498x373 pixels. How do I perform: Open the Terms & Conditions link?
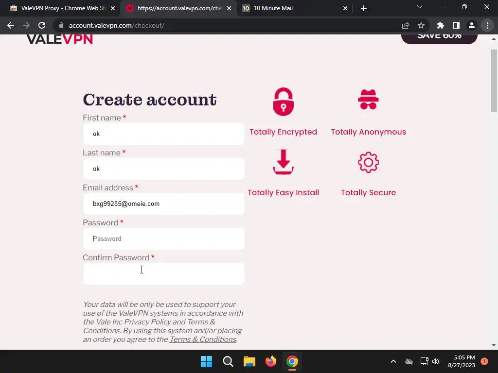coord(203,339)
